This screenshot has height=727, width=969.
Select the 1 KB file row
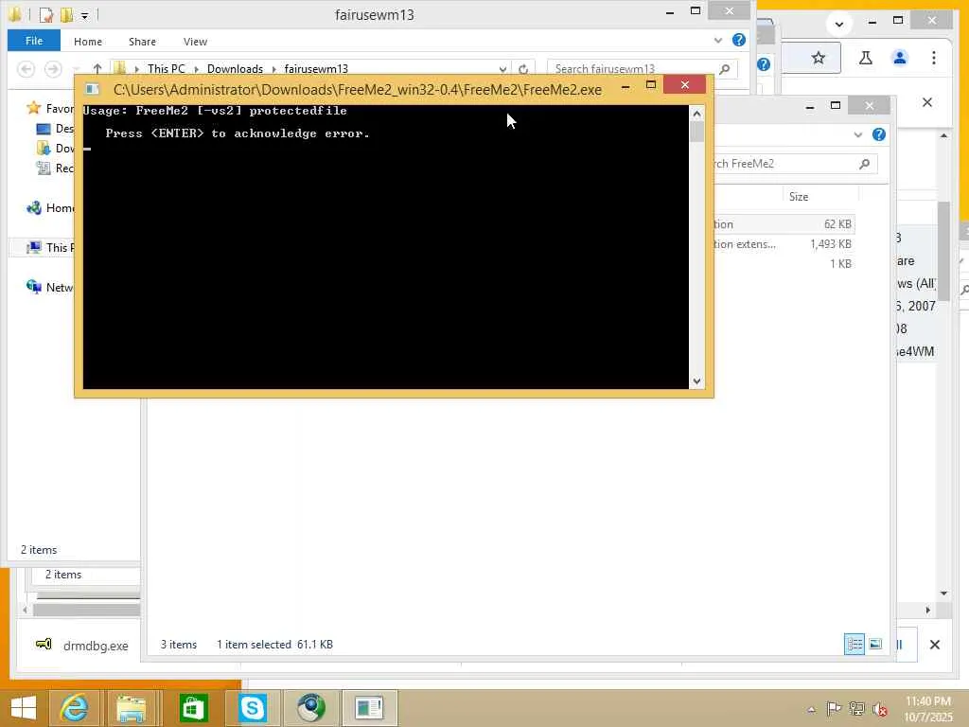784,264
